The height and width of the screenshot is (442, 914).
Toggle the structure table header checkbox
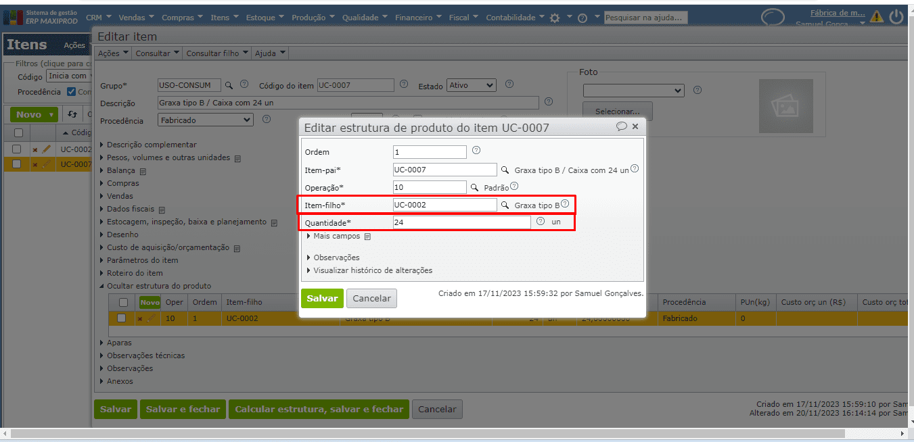click(123, 303)
